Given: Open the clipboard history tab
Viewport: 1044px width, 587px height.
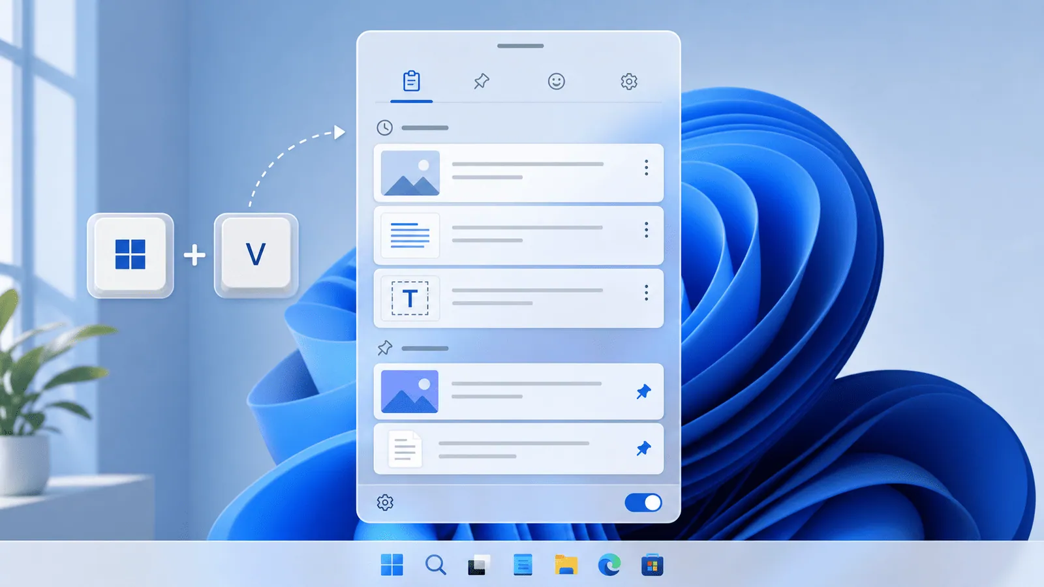Looking at the screenshot, I should (x=411, y=82).
